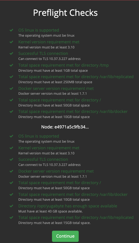Click the Continue button
The image size is (139, 243).
[65, 236]
